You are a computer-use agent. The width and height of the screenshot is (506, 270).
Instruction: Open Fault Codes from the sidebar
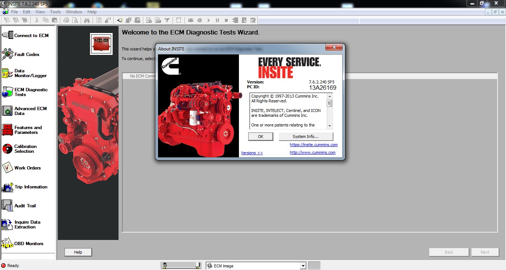pyautogui.click(x=20, y=54)
